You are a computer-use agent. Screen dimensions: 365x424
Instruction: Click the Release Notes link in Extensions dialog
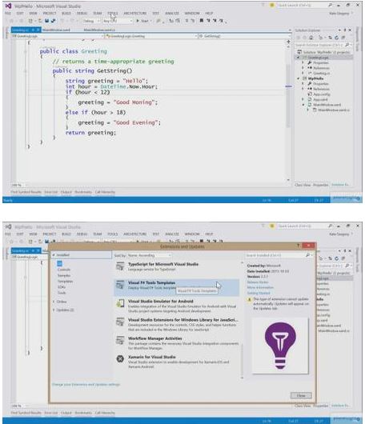(x=258, y=282)
